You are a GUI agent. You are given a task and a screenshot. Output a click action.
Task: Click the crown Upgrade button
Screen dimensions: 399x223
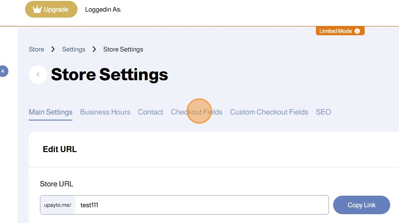pos(51,9)
